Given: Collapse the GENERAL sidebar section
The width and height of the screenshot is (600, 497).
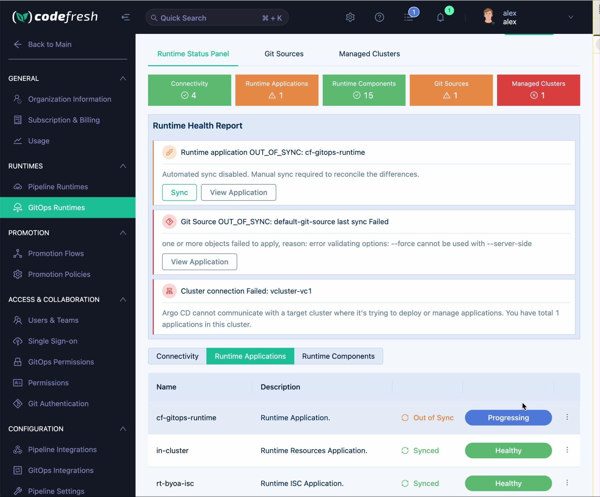Looking at the screenshot, I should [123, 78].
